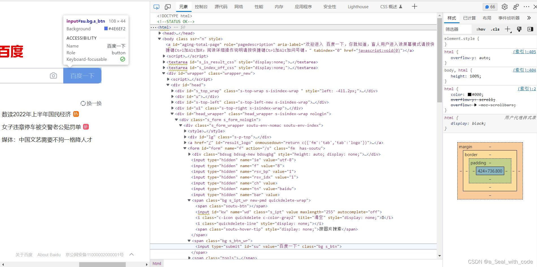This screenshot has height=267, width=537.
Task: Open the 布局 layout tab
Action: coord(487,18)
